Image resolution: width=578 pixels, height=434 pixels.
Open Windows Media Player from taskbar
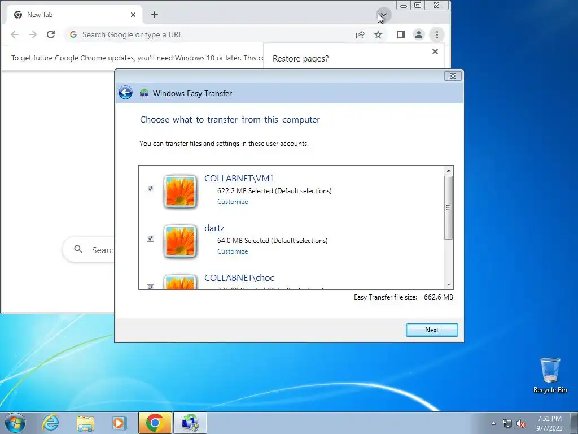[119, 423]
